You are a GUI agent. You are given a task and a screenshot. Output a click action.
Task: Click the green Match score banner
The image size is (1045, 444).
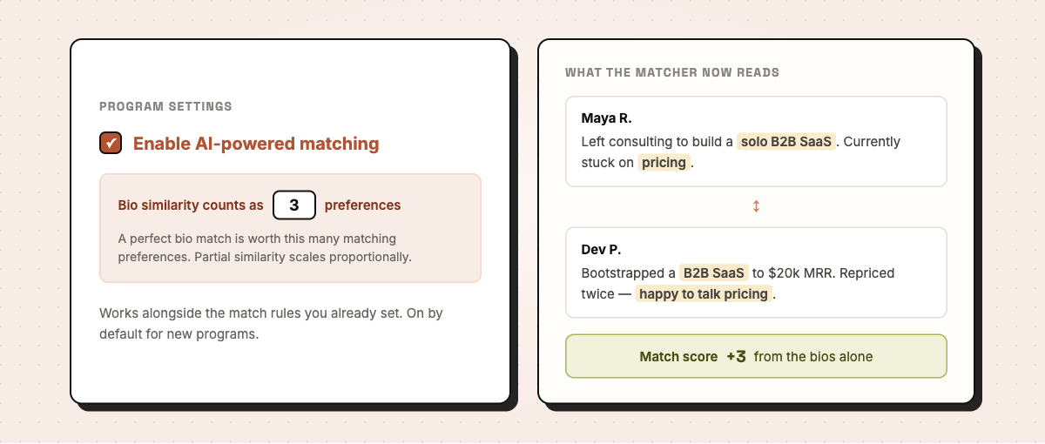756,356
